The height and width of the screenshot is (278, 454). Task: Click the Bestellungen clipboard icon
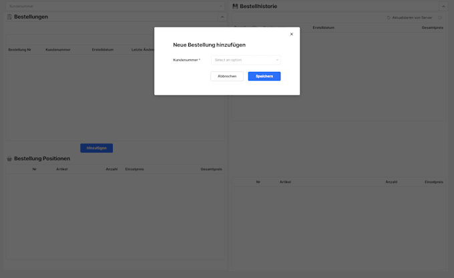tap(9, 17)
